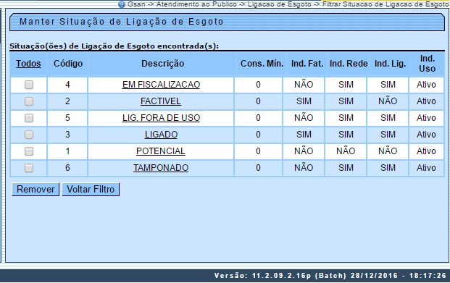Screen dimensions: 450x283
Task: Open the POTENCIAL description link
Action: click(161, 151)
